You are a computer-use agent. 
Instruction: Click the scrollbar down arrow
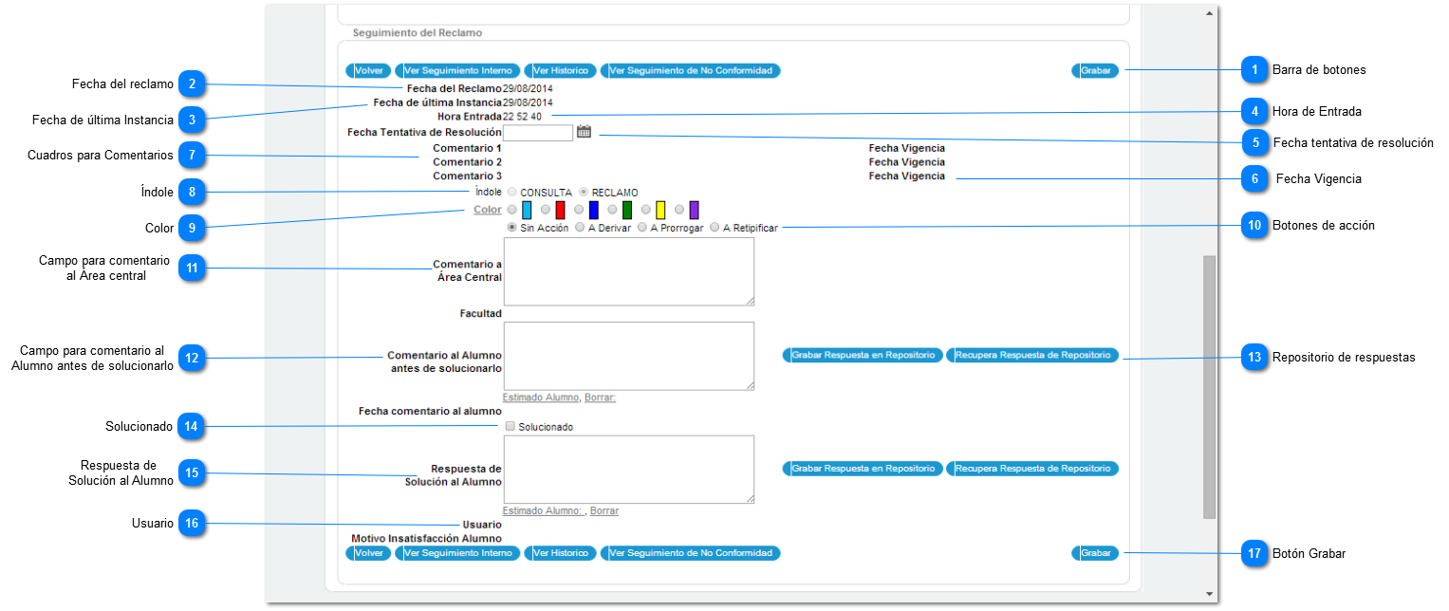point(1209,594)
